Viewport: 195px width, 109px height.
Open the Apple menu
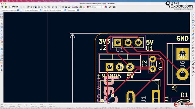click(x=3, y=1)
